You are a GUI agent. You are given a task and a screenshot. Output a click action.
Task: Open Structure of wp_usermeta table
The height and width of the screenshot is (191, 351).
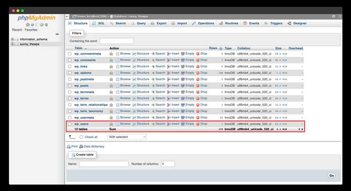[141, 118]
